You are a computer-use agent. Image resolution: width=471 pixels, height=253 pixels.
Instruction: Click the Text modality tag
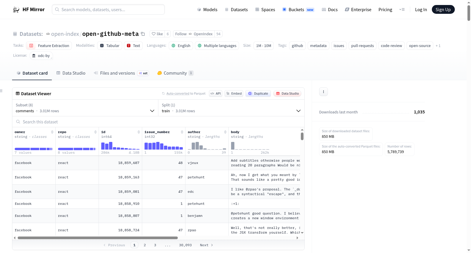[133, 46]
